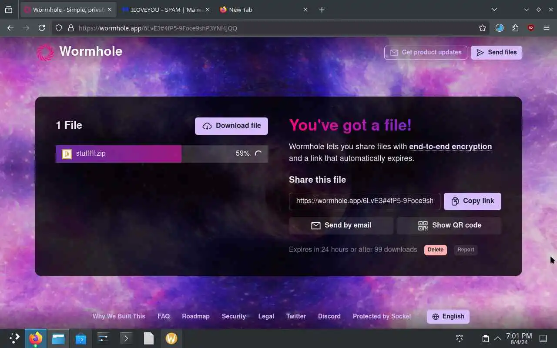
Task: Click the blank document taskbar icon
Action: pyautogui.click(x=149, y=338)
